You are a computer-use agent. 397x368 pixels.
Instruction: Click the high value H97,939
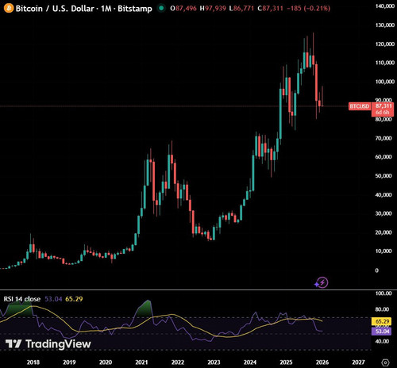[213, 9]
